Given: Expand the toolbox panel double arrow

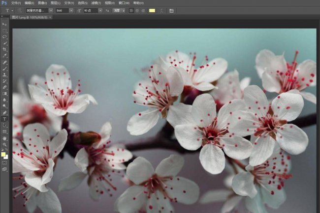Looking at the screenshot, I should coord(2,16).
